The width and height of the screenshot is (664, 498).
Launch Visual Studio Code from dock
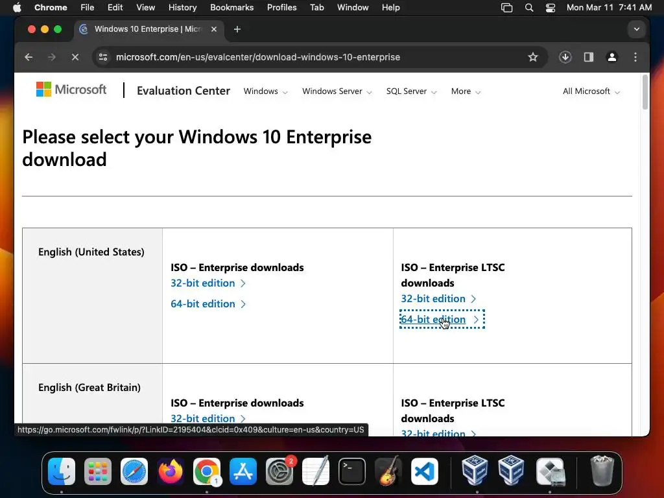coord(425,471)
